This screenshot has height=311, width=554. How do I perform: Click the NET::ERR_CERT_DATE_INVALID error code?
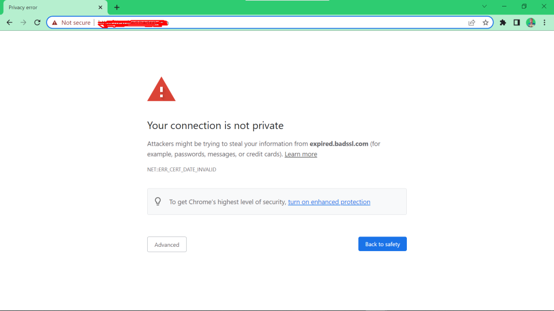point(182,170)
